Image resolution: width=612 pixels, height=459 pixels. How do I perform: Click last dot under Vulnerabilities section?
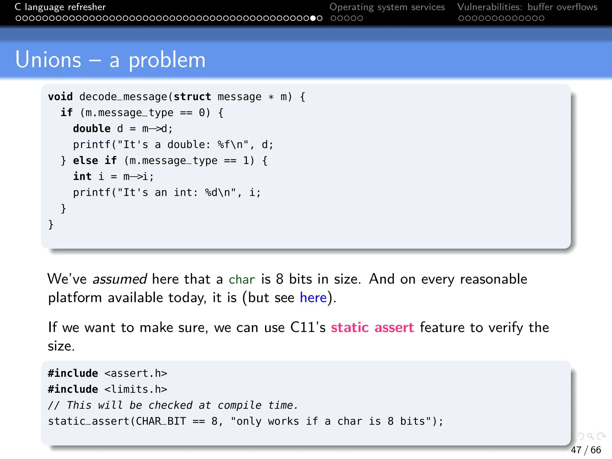click(541, 18)
